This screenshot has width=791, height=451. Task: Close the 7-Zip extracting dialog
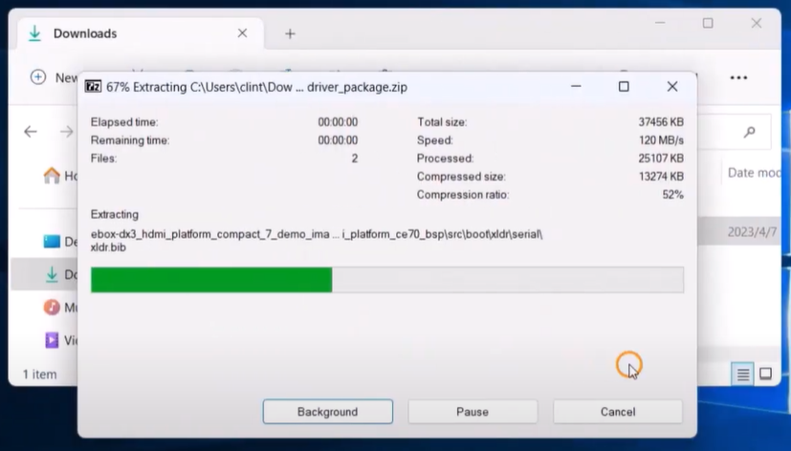(672, 87)
